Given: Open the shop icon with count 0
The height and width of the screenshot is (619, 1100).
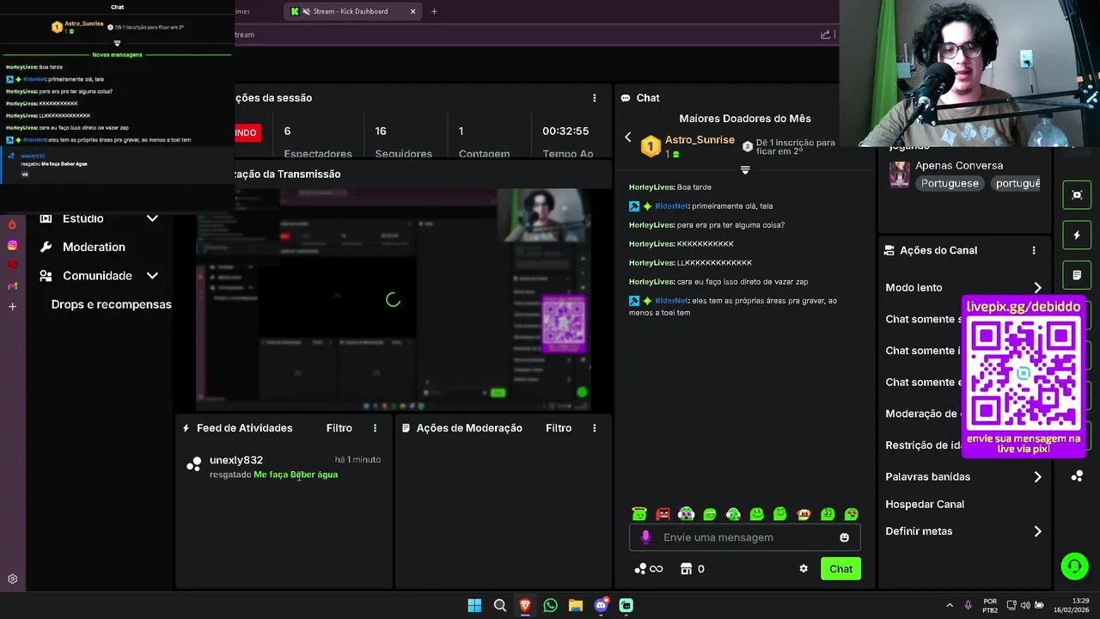Looking at the screenshot, I should click(x=693, y=568).
